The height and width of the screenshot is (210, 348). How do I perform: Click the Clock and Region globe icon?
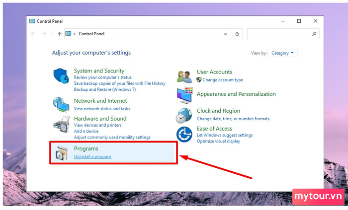click(x=184, y=116)
